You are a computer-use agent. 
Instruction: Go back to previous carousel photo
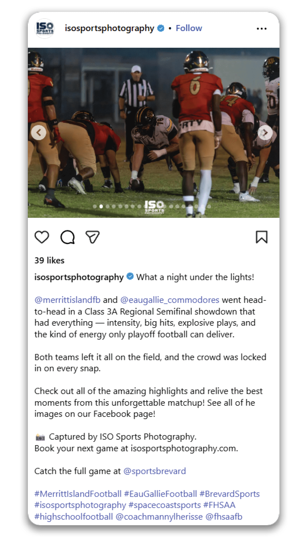[39, 132]
